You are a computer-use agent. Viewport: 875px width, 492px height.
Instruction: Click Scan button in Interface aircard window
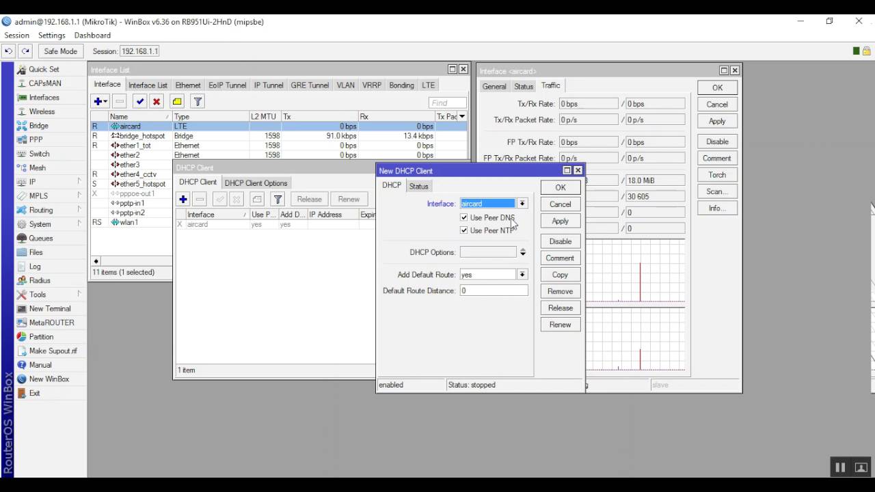point(717,191)
